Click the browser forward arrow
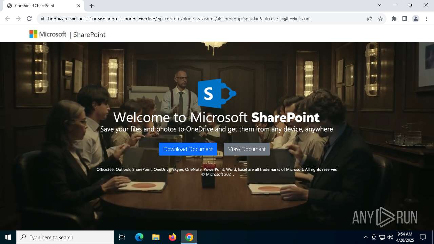The image size is (434, 244). coord(18,19)
